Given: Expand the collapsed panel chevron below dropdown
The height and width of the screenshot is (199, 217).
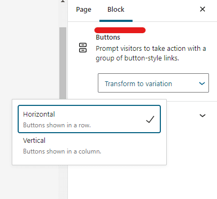Looking at the screenshot, I should point(203,116).
